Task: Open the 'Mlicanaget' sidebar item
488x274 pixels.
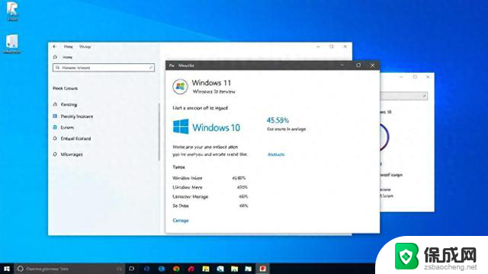Action: click(72, 155)
